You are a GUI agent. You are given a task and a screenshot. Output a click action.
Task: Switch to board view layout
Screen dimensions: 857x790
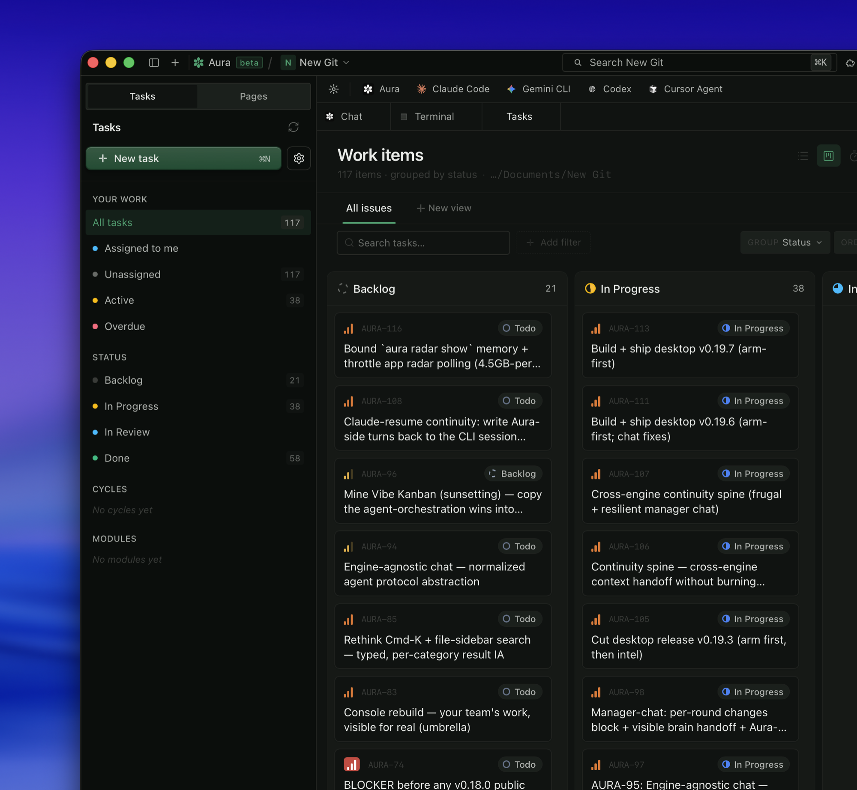(828, 156)
